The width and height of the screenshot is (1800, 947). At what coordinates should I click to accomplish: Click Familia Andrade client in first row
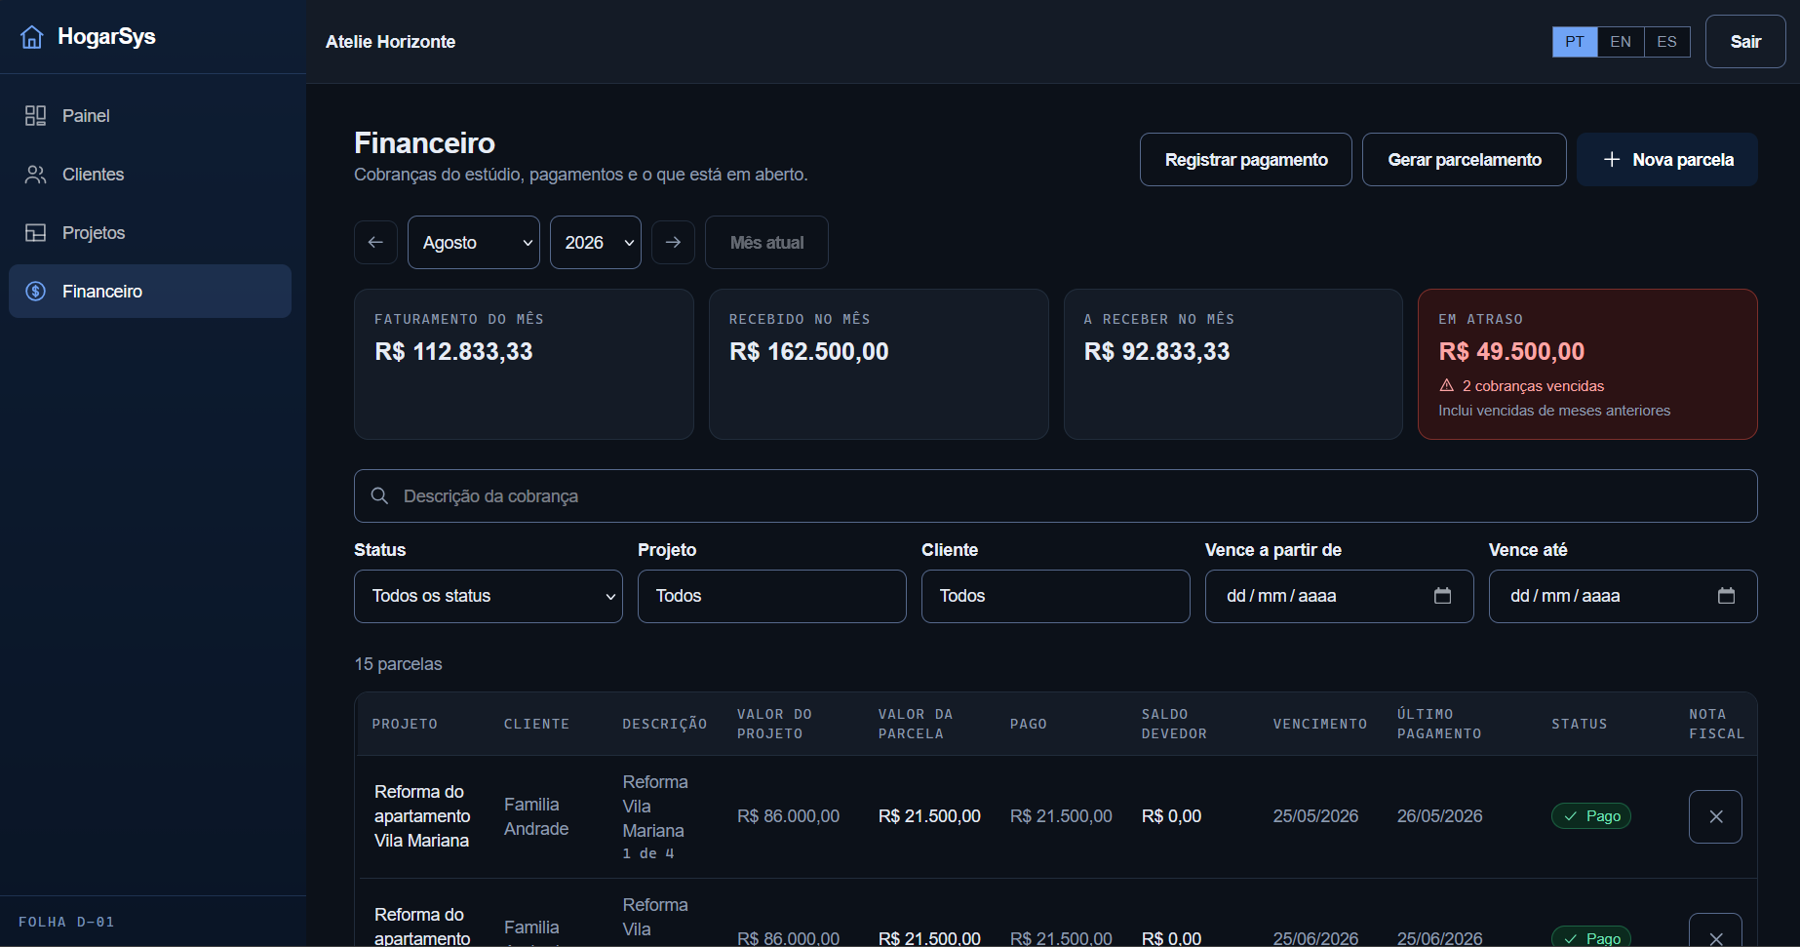tap(536, 817)
